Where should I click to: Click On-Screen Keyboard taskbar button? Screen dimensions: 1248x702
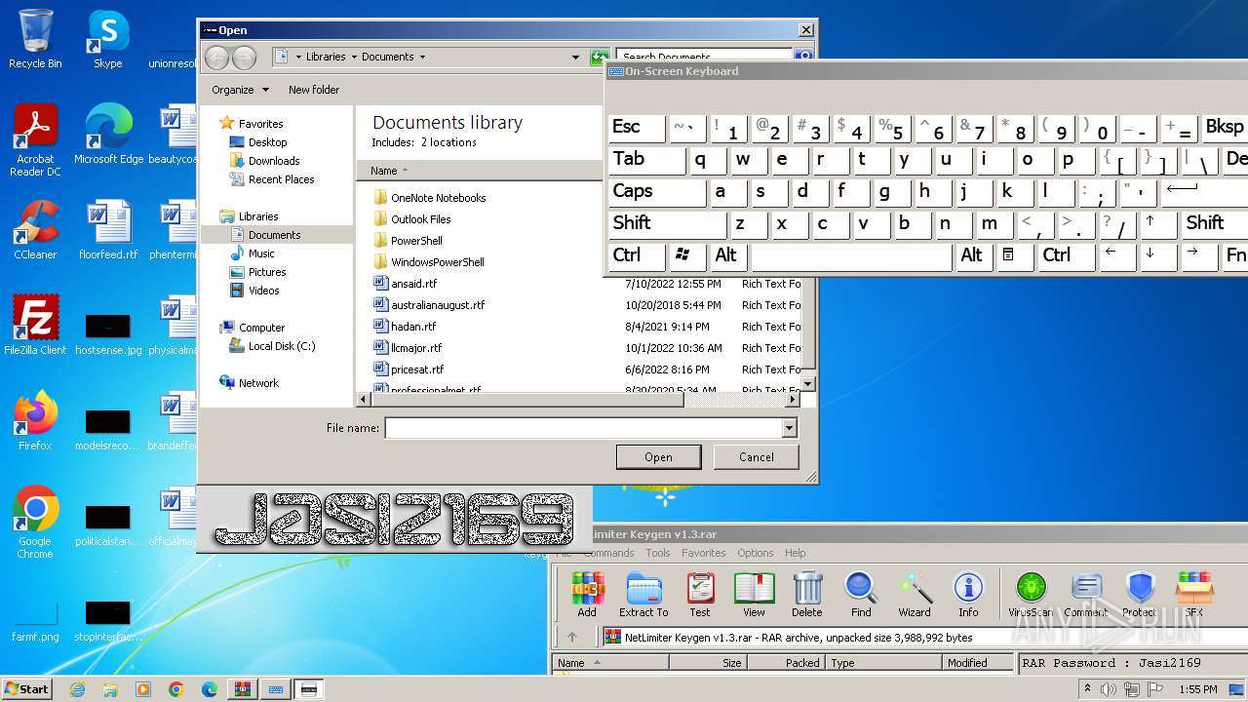(276, 689)
